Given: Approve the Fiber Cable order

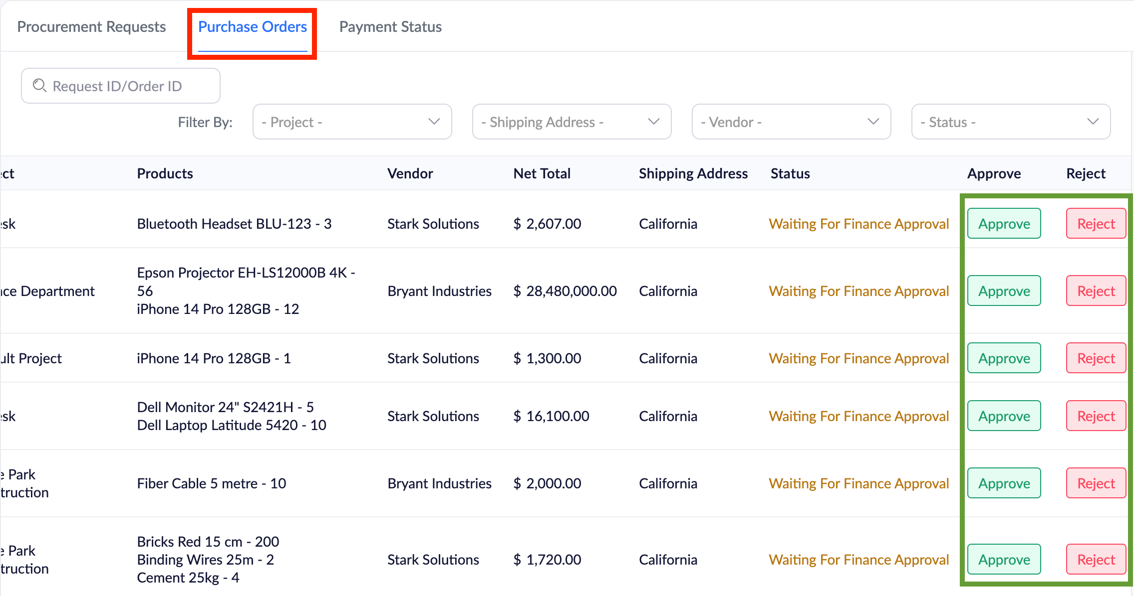Looking at the screenshot, I should click(x=1004, y=483).
